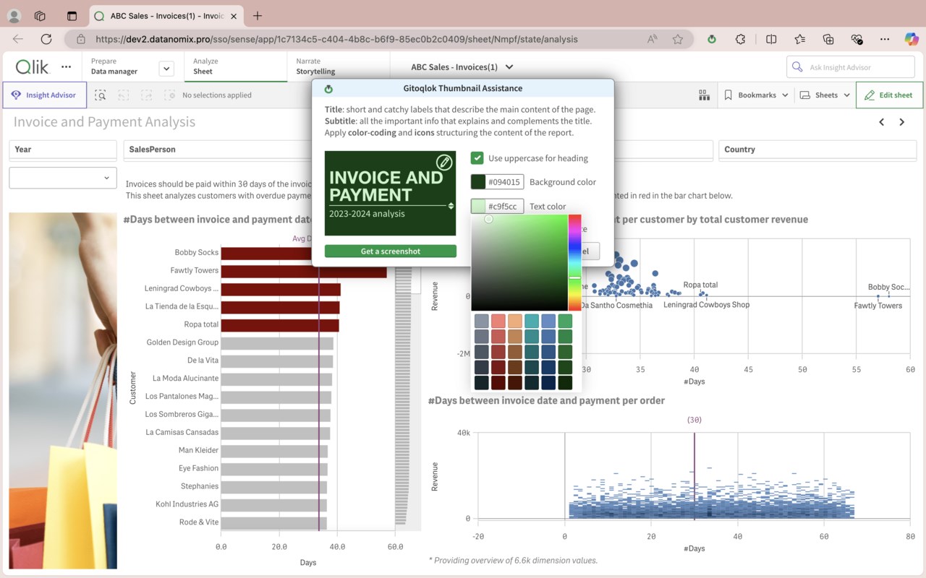Screen dimensions: 926x578
Task: Open the browser Settings and more menu
Action: click(885, 39)
